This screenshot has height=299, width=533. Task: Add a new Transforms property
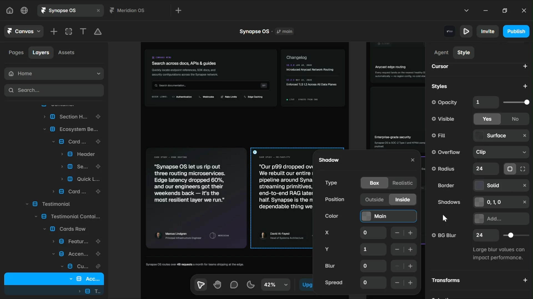pyautogui.click(x=525, y=280)
